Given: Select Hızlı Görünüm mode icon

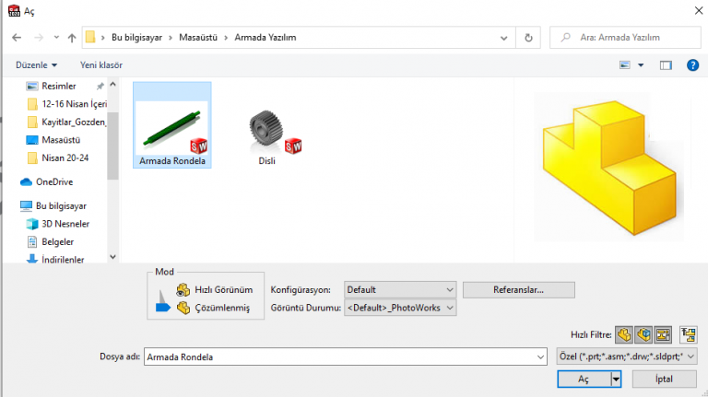Looking at the screenshot, I should 183,289.
